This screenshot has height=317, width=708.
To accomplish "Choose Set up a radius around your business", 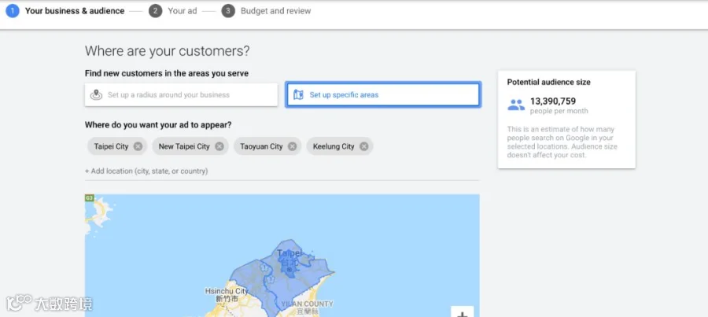I will click(x=181, y=95).
